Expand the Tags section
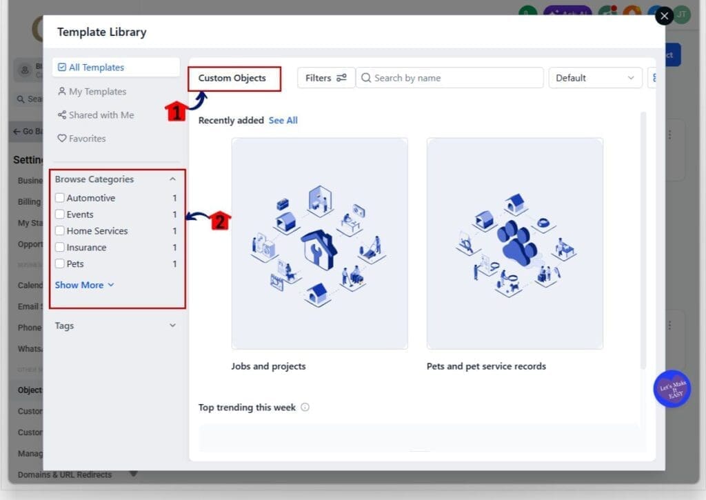 [x=172, y=326]
